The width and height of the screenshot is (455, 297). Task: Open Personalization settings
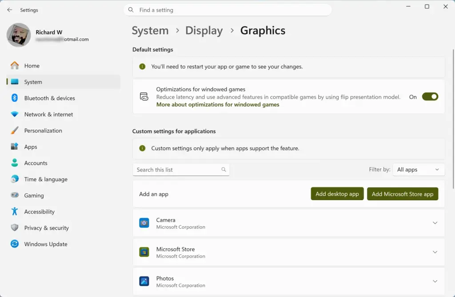point(63,131)
